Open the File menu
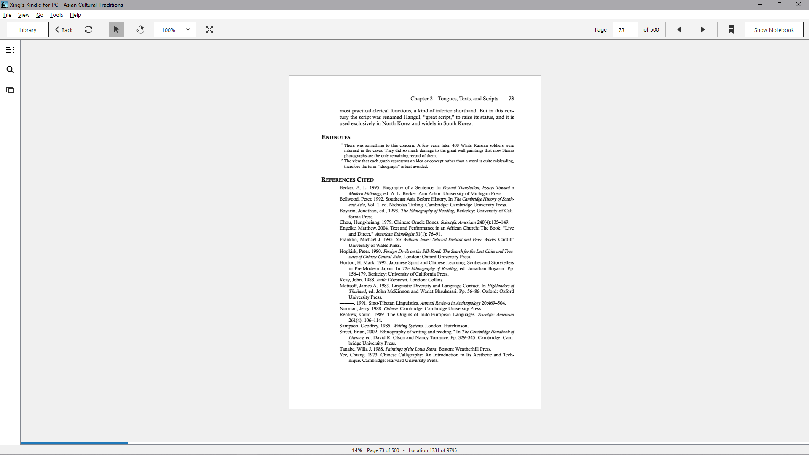Image resolution: width=809 pixels, height=455 pixels. tap(7, 15)
